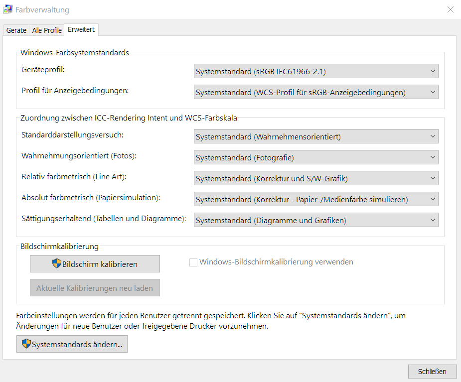Close the window with the X icon

[x=450, y=9]
